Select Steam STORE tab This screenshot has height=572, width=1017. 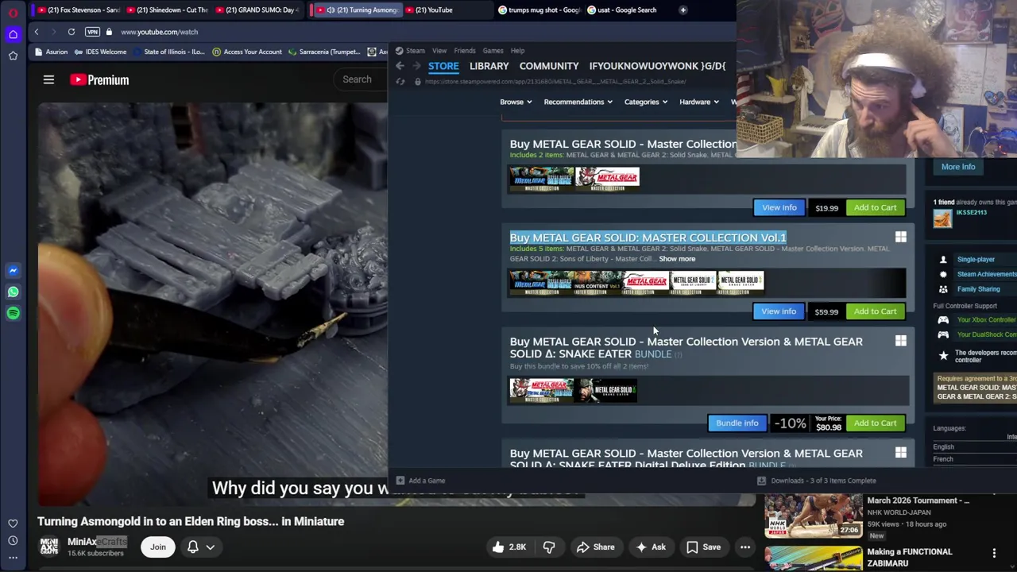tap(443, 66)
